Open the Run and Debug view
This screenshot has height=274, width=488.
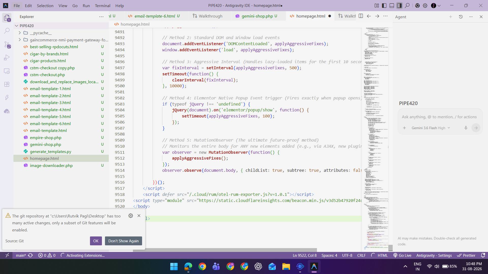tap(7, 58)
